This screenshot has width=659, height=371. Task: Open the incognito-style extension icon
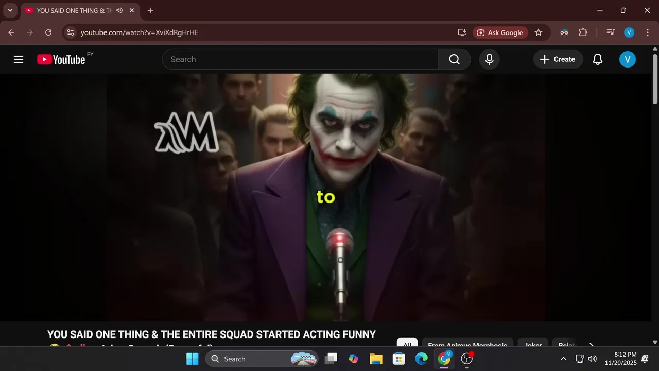pos(564,32)
